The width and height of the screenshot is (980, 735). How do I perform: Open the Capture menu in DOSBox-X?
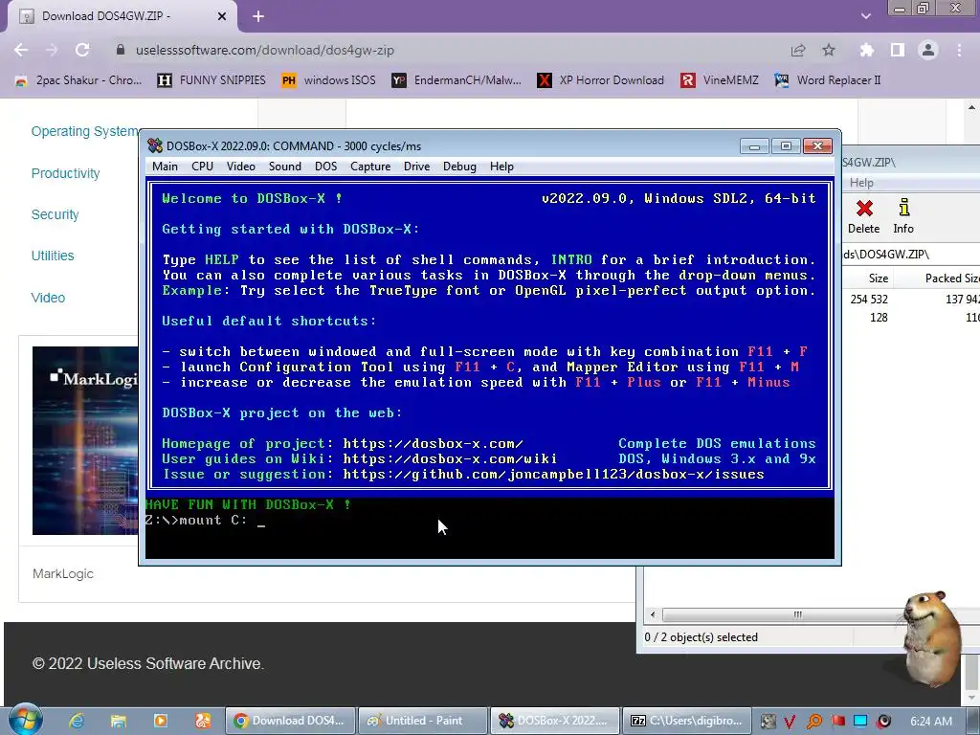point(370,167)
